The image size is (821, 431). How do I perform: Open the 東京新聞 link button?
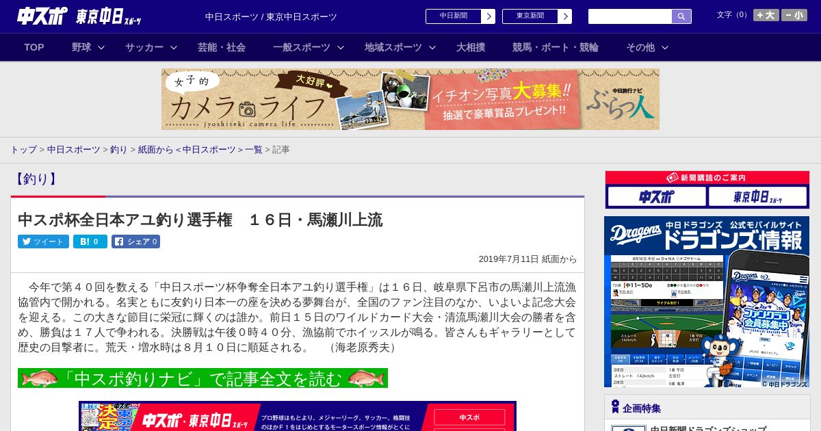click(530, 16)
